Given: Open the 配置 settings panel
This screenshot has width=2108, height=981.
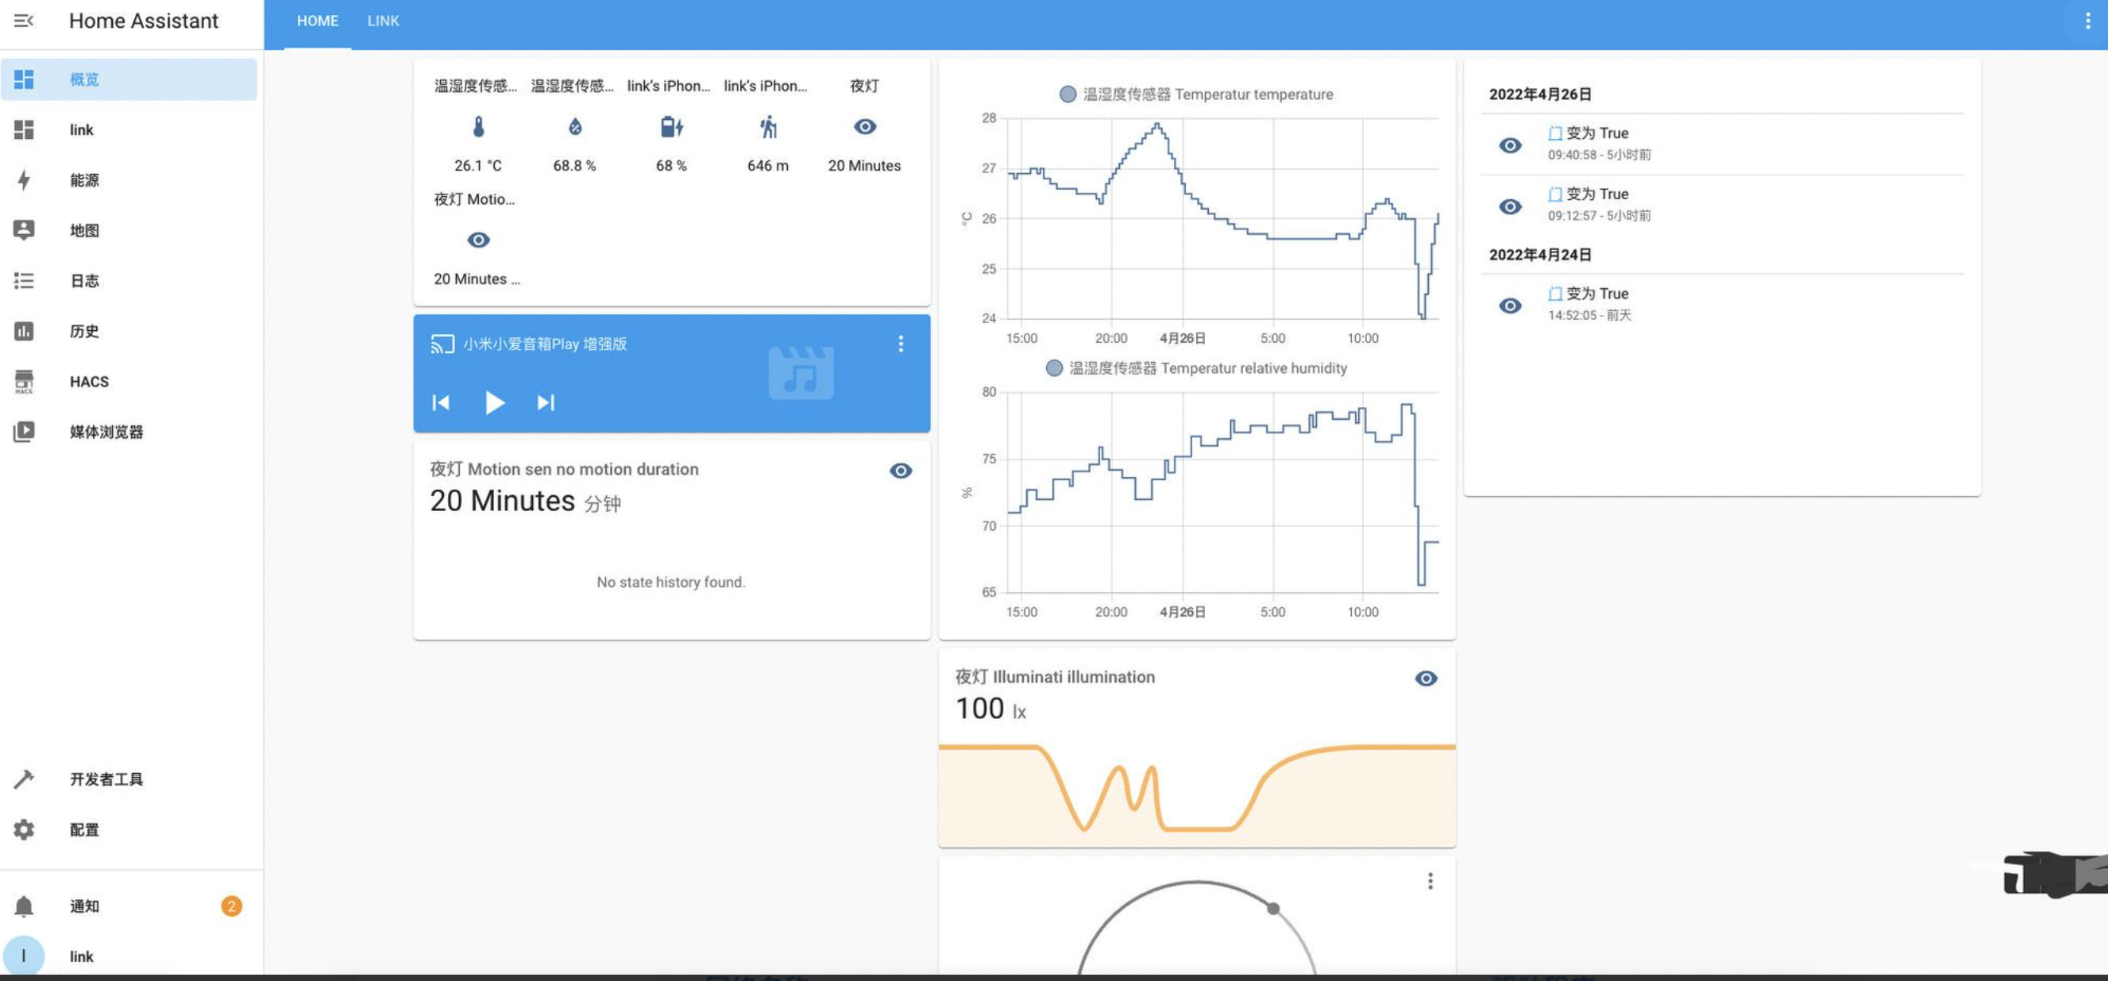Looking at the screenshot, I should 129,829.
